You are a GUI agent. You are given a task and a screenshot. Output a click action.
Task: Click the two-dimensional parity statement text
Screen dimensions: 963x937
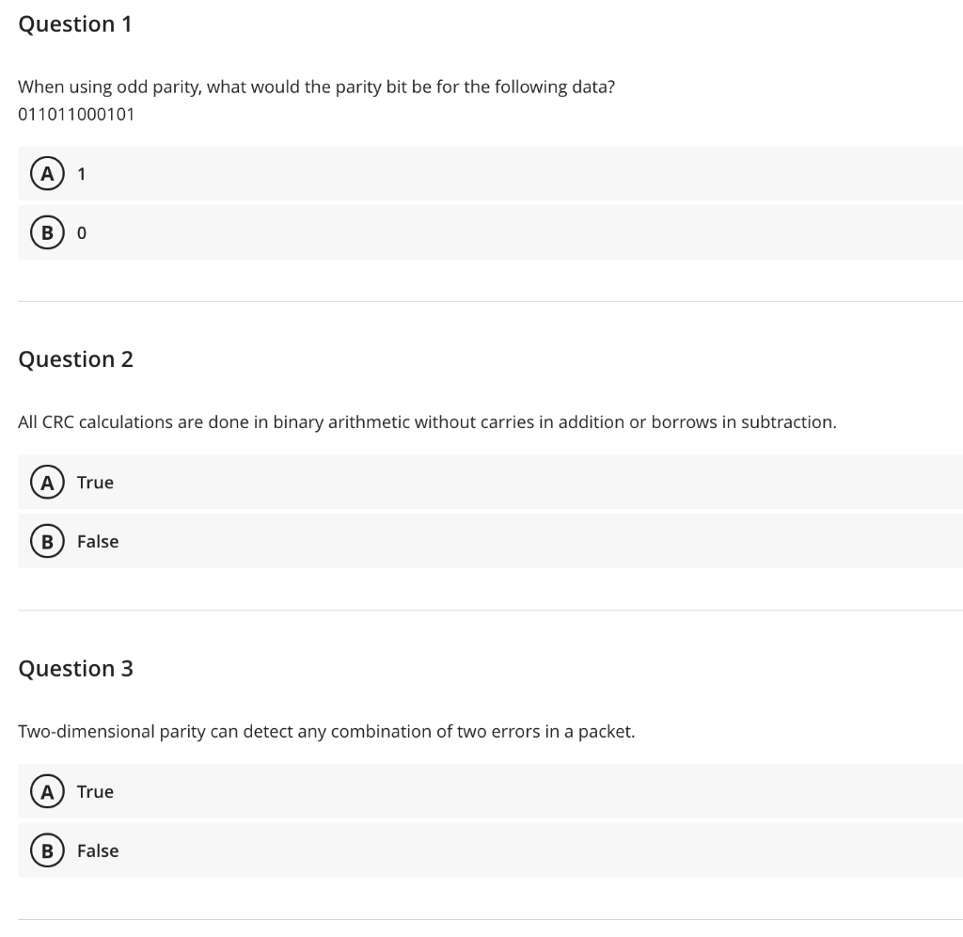tap(326, 731)
